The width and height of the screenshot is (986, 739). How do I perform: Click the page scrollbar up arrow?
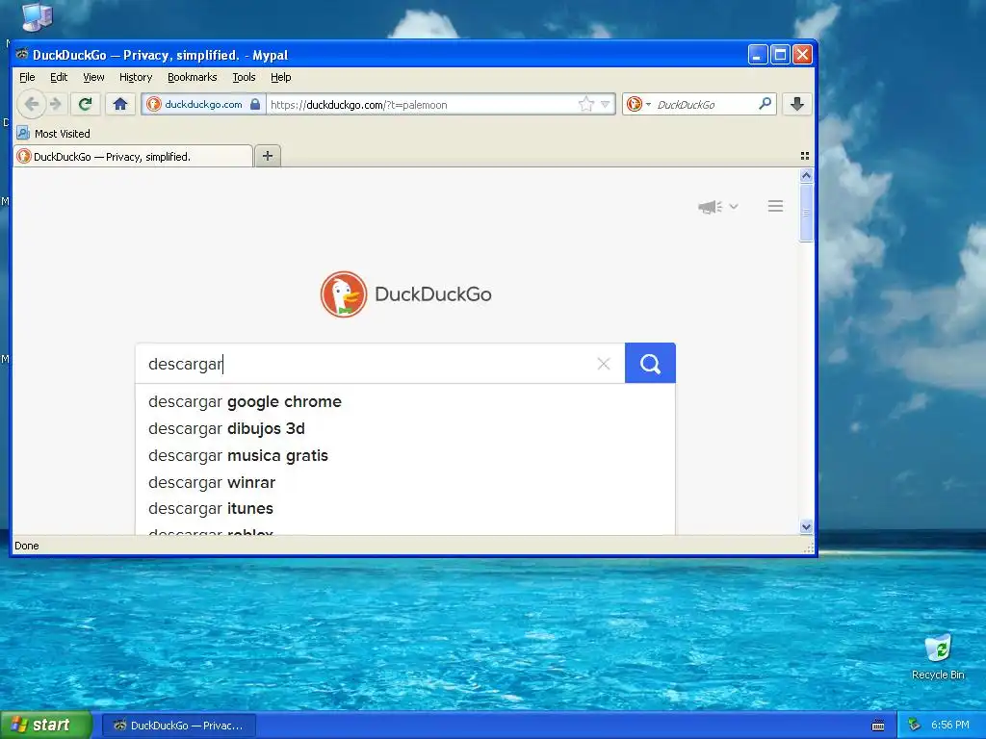click(x=806, y=175)
